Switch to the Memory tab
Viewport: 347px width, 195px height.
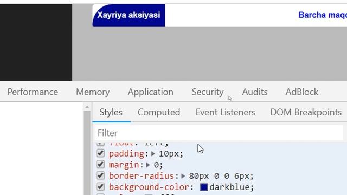click(93, 92)
